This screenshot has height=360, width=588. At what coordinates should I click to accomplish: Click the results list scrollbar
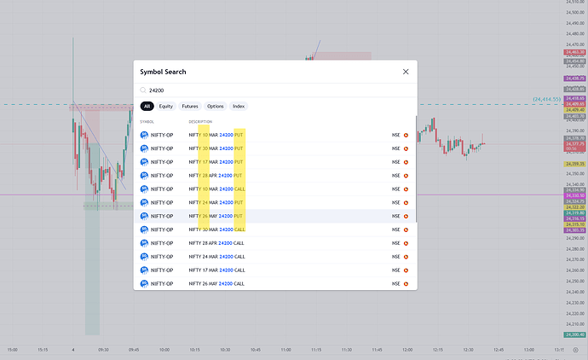click(x=416, y=171)
